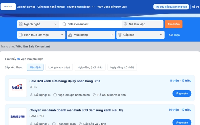Screen dimensions: 200x125
Task: Open Hỗ trợ menu item
Action: [x=195, y=7]
